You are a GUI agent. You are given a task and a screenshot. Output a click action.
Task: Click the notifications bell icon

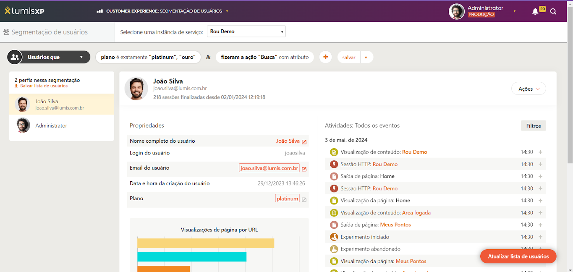point(535,12)
